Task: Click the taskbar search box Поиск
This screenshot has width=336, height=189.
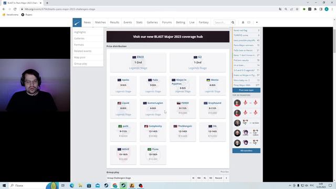Action: pyautogui.click(x=27, y=185)
